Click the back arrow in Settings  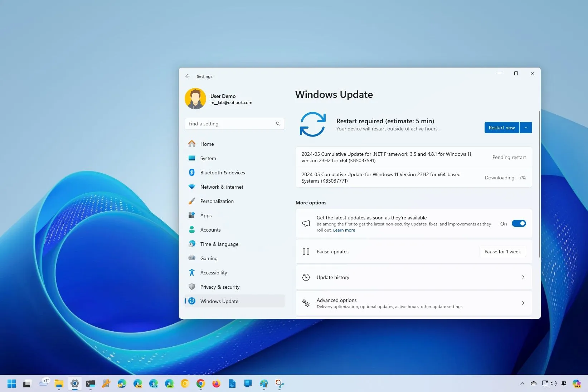click(x=188, y=76)
